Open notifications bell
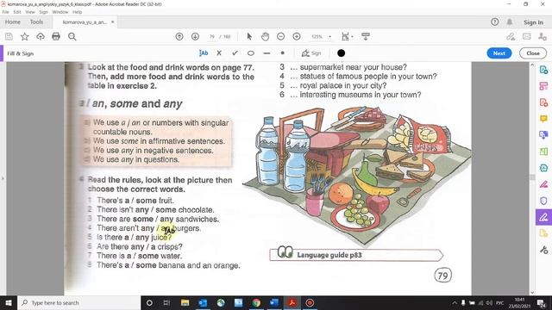Screen dimensions: 552x310 (510, 22)
